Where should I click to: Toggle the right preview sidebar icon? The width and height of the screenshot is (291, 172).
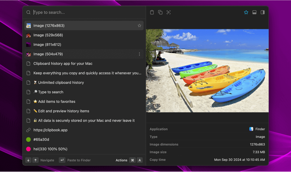click(x=263, y=12)
